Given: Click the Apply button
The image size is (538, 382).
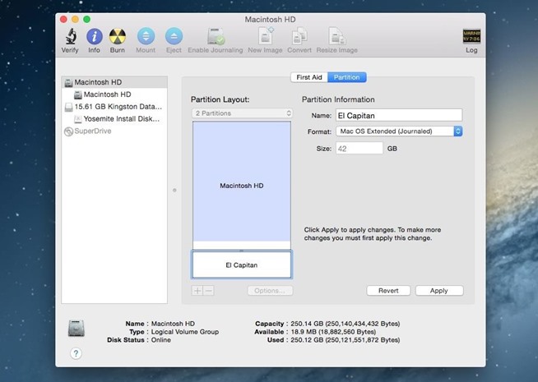Looking at the screenshot, I should coord(438,291).
